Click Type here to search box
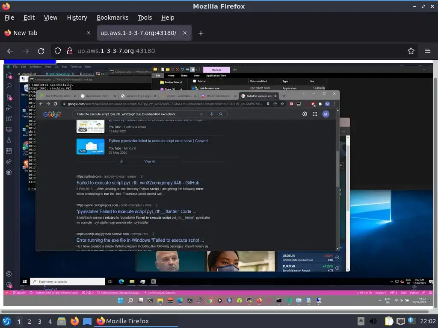The height and width of the screenshot is (328, 438). (x=68, y=281)
